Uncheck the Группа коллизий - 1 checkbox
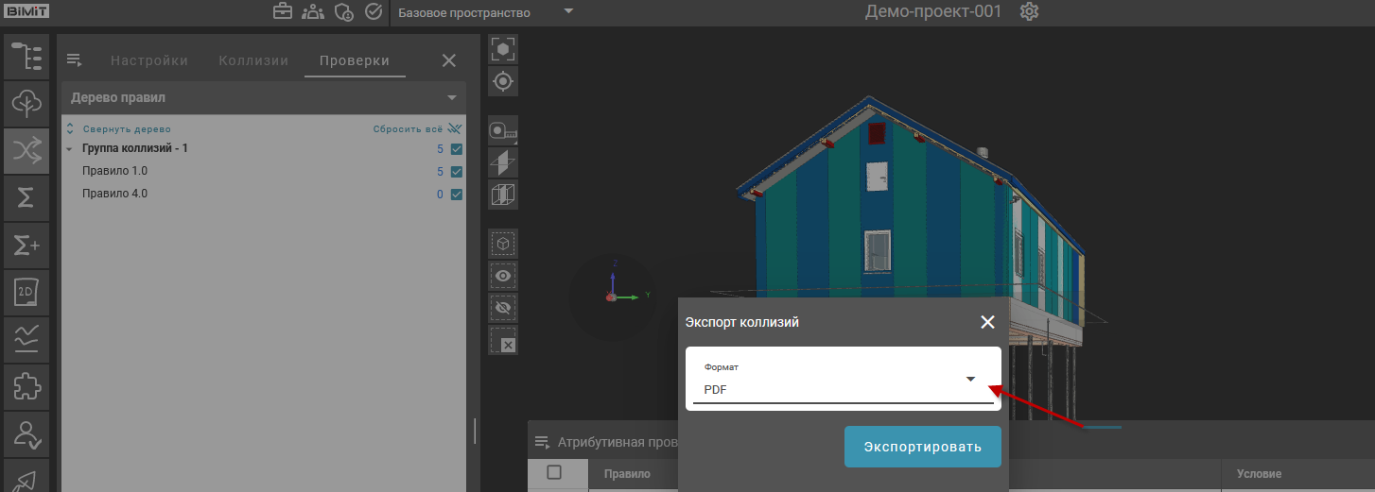The image size is (1375, 492). click(457, 149)
